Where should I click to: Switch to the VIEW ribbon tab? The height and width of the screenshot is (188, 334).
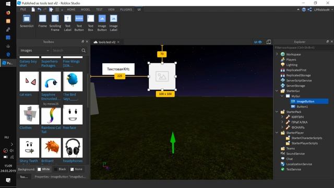pos(111,9)
